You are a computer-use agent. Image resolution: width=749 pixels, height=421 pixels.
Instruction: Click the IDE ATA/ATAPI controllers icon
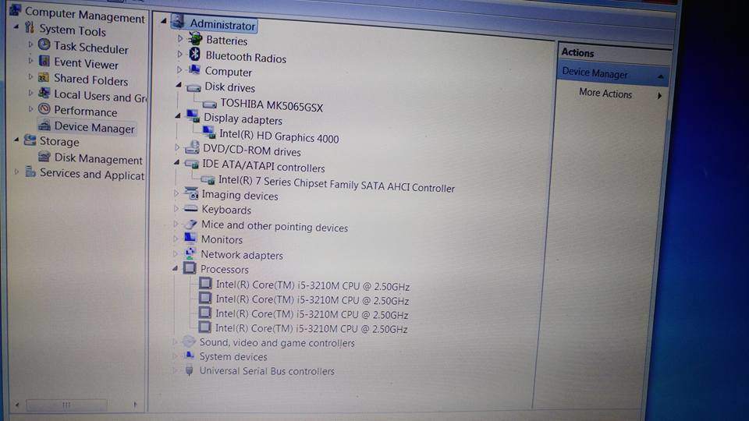(x=192, y=164)
